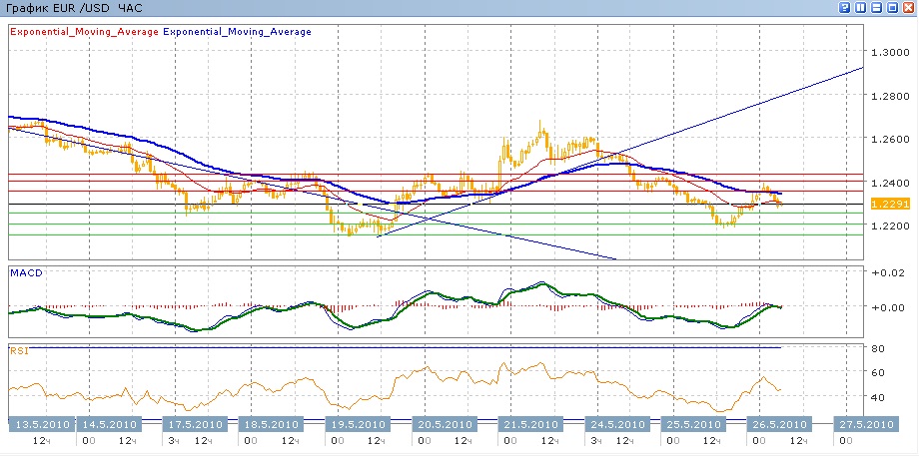919x456 pixels.
Task: Click the RSI indicator label
Action: [17, 350]
